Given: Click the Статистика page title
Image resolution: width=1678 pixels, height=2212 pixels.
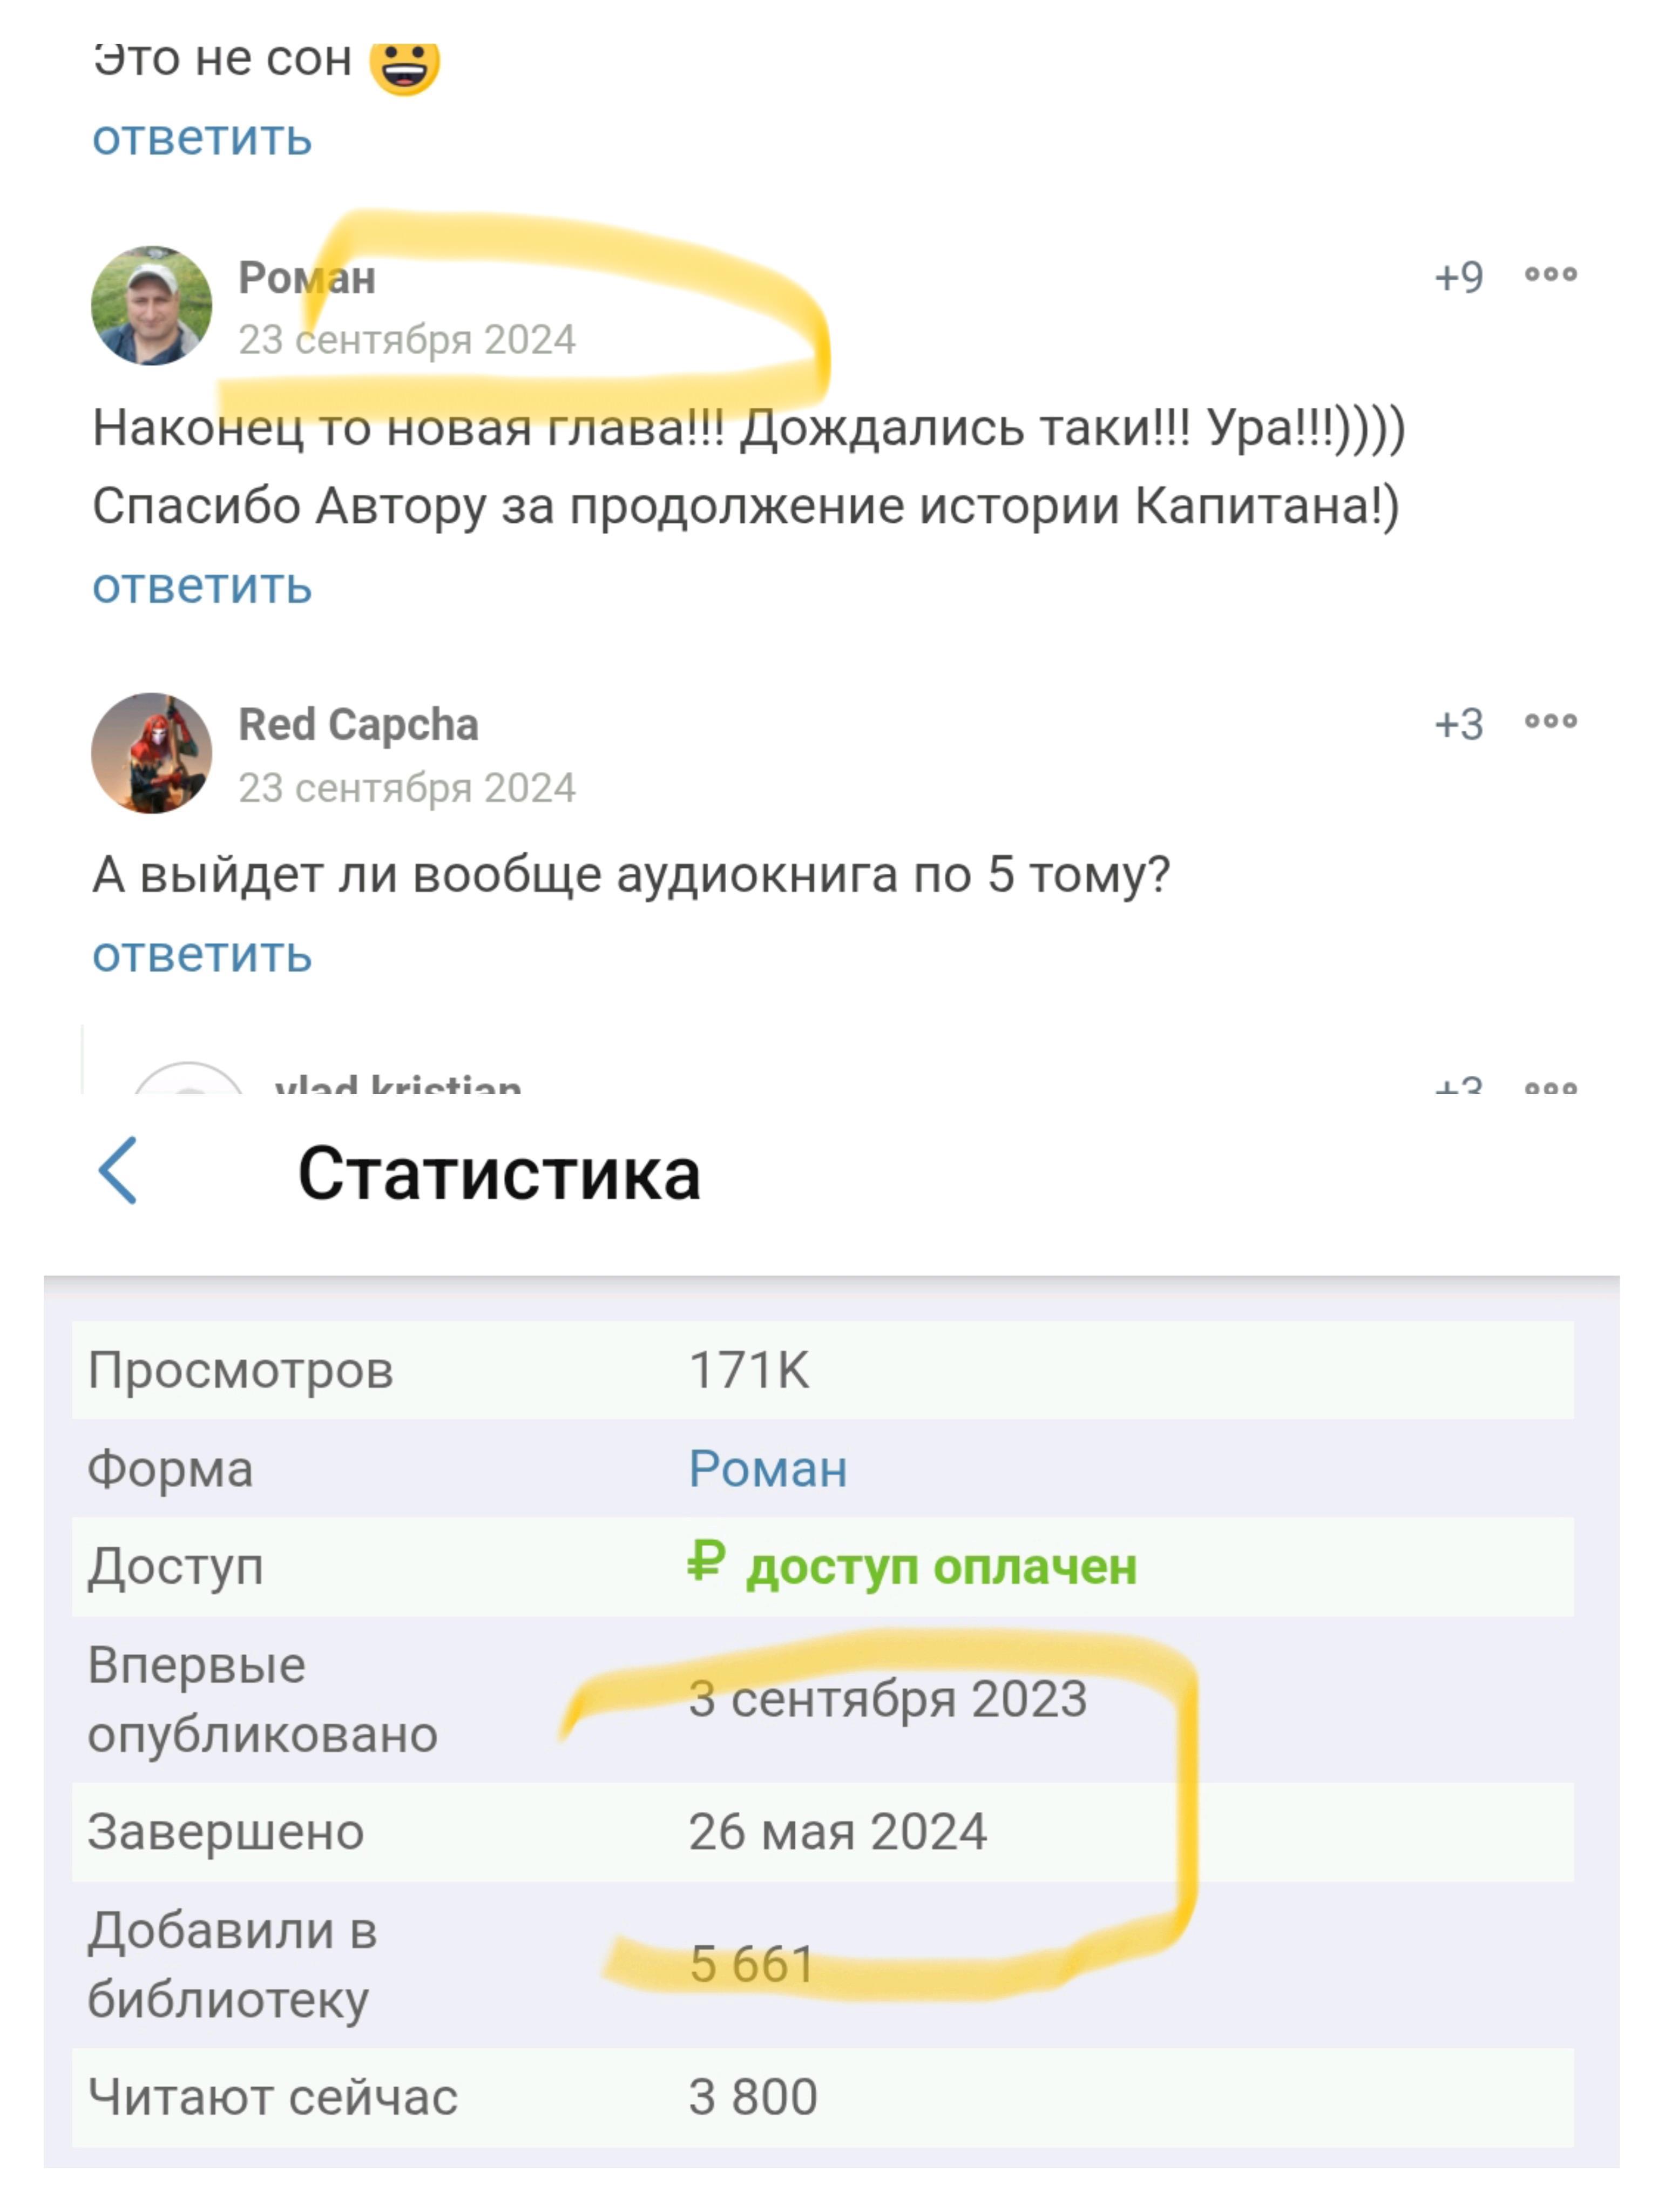Looking at the screenshot, I should point(498,1174).
